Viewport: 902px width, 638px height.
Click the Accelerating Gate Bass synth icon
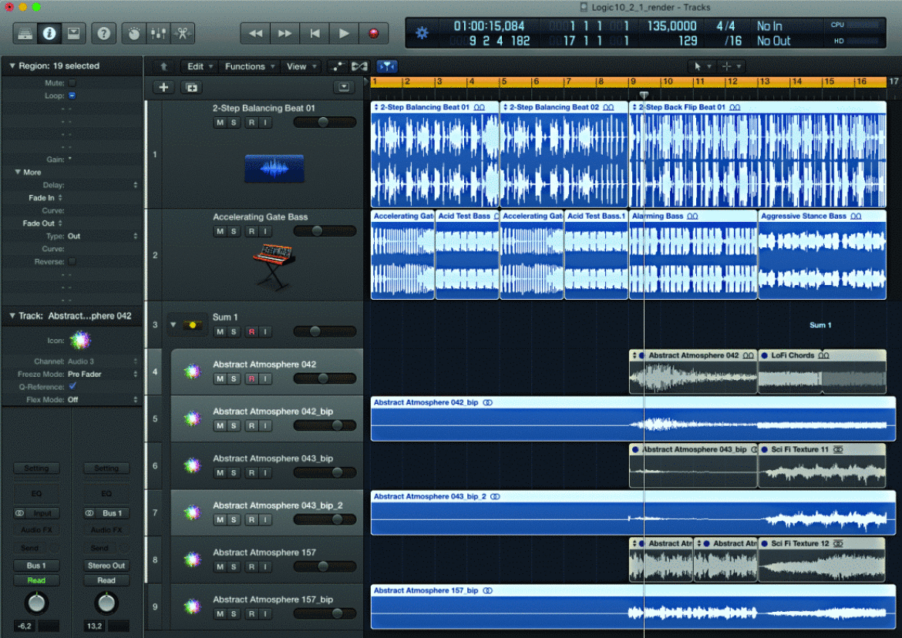274,266
